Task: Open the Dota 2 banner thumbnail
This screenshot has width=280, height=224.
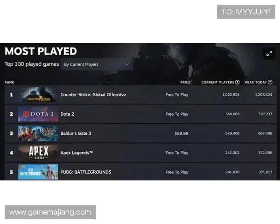Action: point(38,114)
